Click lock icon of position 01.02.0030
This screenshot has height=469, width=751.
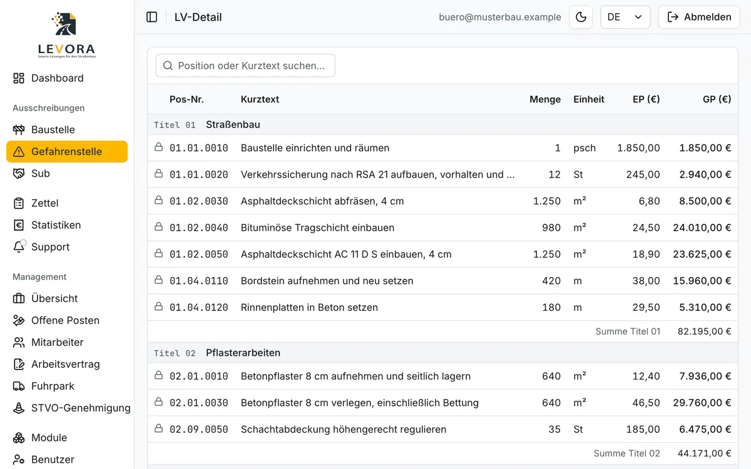(158, 201)
